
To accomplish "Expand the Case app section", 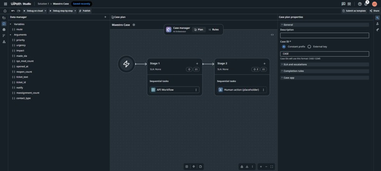I will tap(325, 78).
